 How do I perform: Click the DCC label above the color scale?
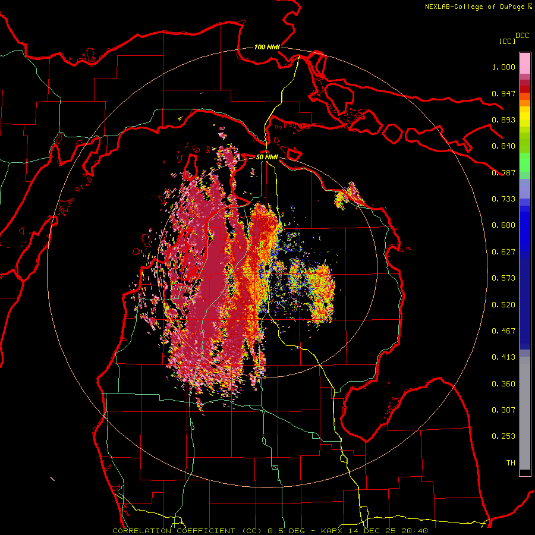point(523,36)
